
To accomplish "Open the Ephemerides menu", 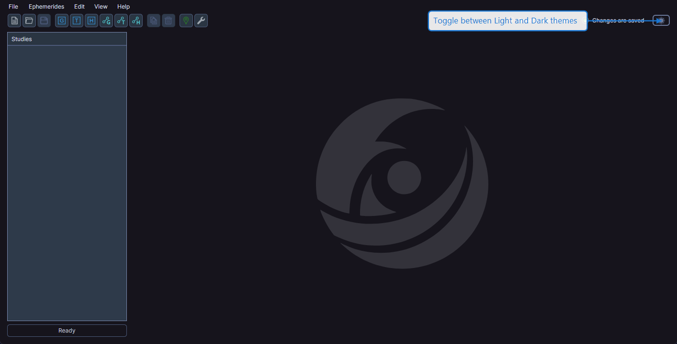I will pyautogui.click(x=46, y=6).
